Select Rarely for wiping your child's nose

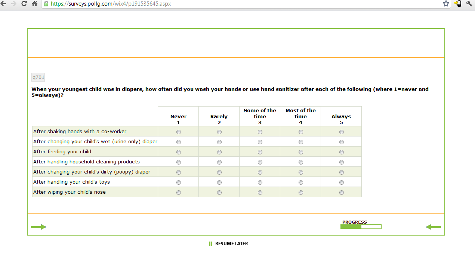[x=219, y=193]
